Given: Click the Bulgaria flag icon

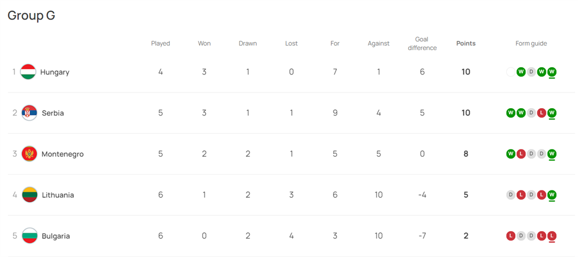Looking at the screenshot, I should [x=29, y=236].
